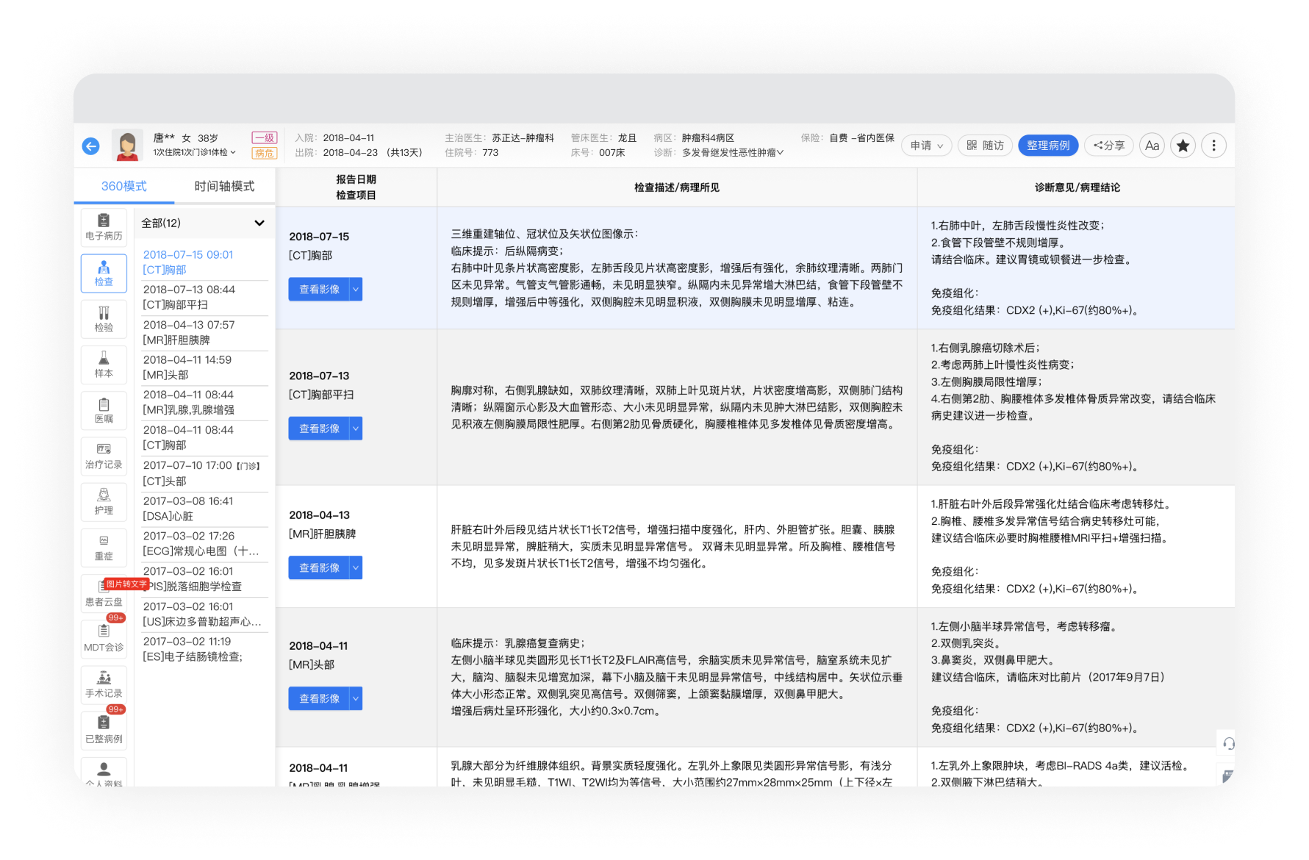Select the 检验 sidebar icon
Viewport: 1309px width, 860px height.
coord(104,318)
